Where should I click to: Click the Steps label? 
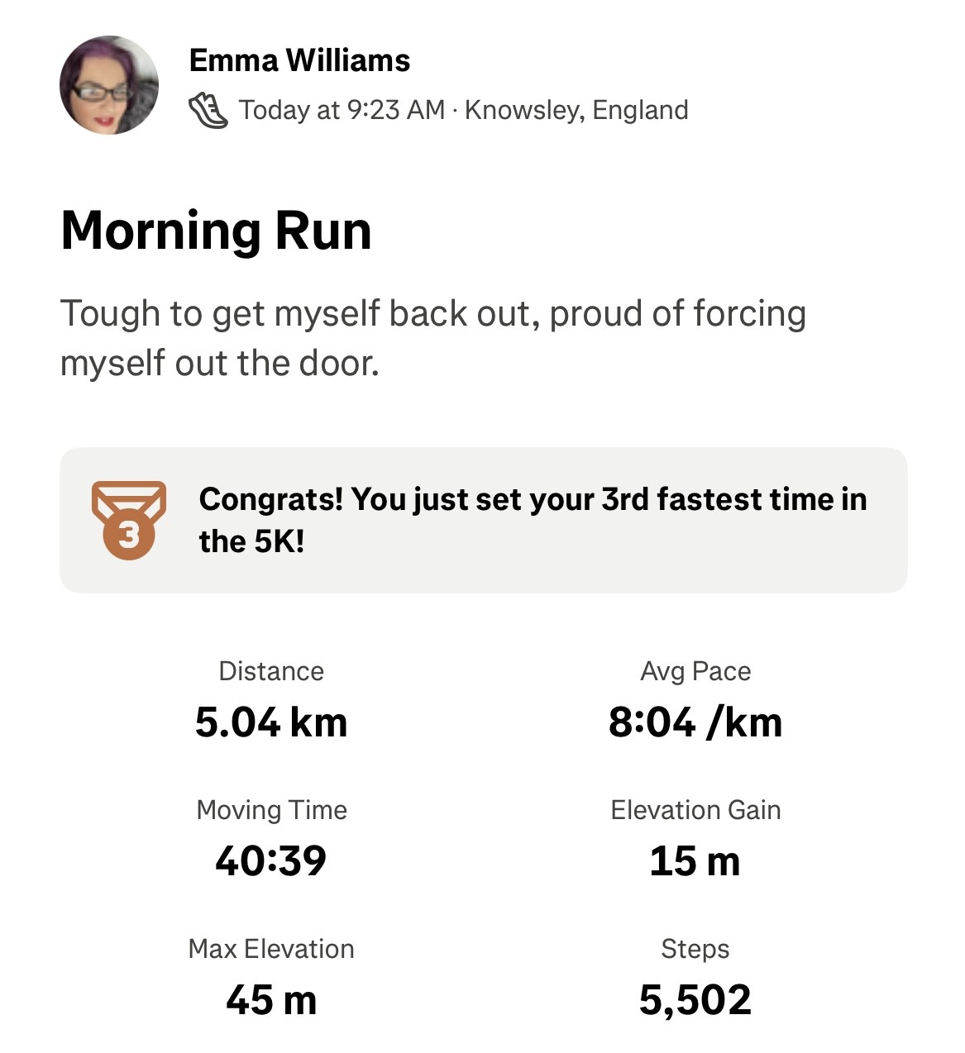(x=695, y=949)
